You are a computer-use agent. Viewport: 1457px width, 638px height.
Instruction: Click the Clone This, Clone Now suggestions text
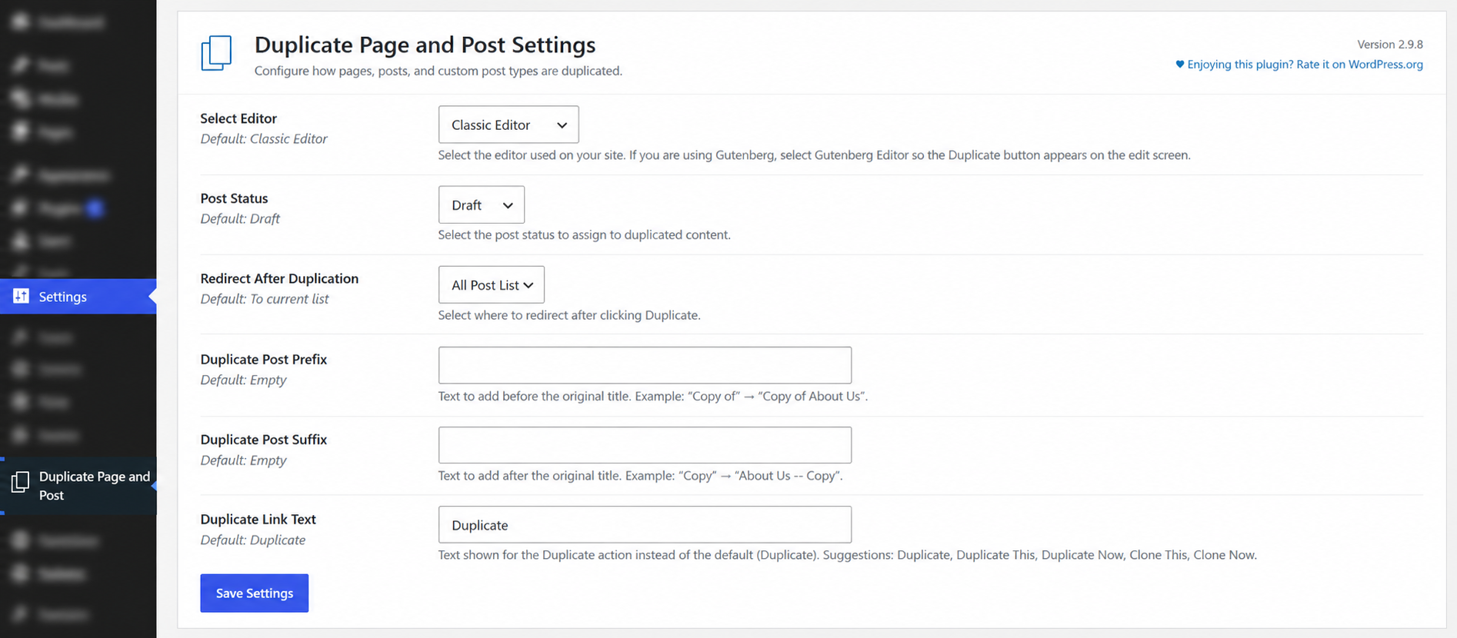1192,555
